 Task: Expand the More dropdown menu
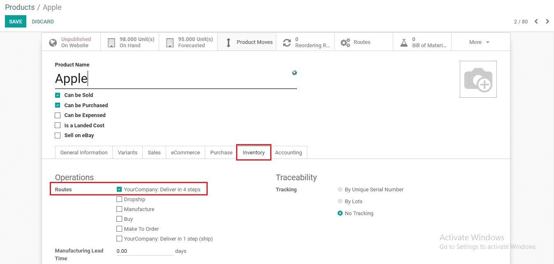pyautogui.click(x=480, y=42)
